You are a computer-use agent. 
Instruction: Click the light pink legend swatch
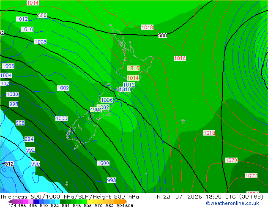[x=30, y=202]
